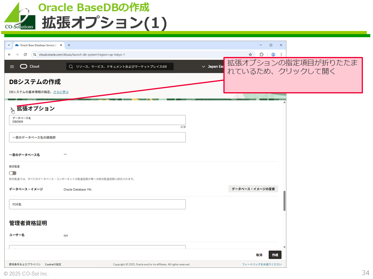Click the データベース名 field
Screen dimensions: 373x279
coord(97,120)
